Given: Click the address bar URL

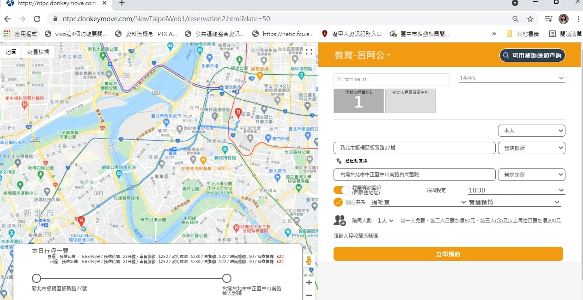Looking at the screenshot, I should tap(165, 19).
